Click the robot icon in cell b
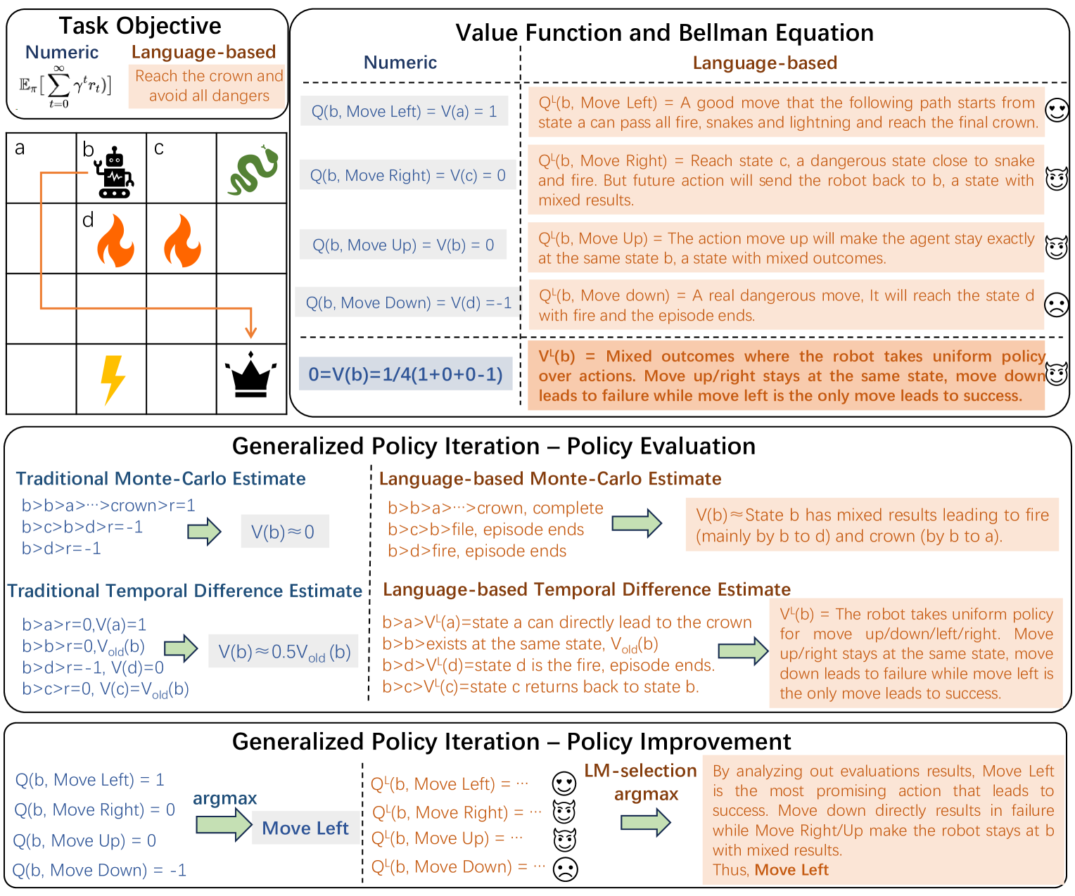Viewport: 1075px width, 896px height. click(113, 172)
